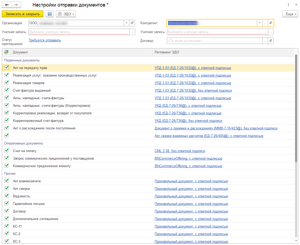Open the Требуется отправить invitation status link

click(45, 40)
